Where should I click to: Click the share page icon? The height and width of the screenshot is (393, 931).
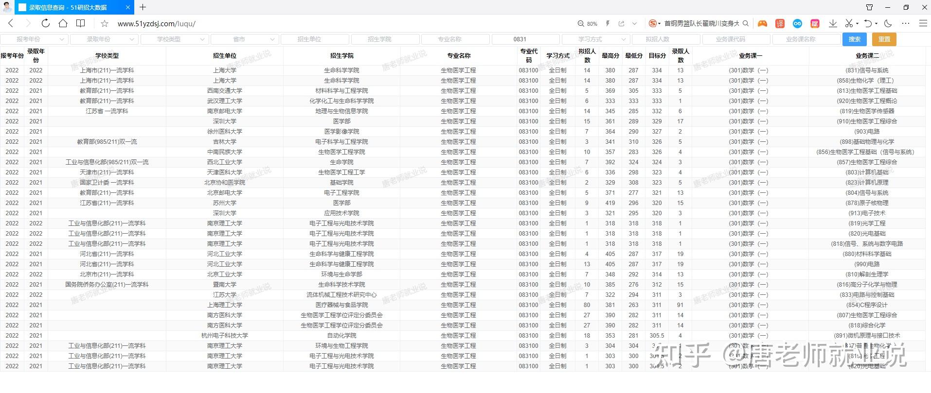(621, 23)
